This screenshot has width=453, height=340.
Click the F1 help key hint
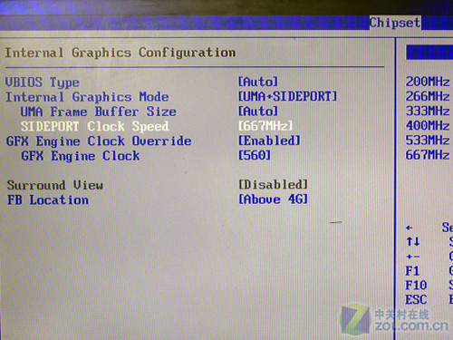tap(412, 271)
